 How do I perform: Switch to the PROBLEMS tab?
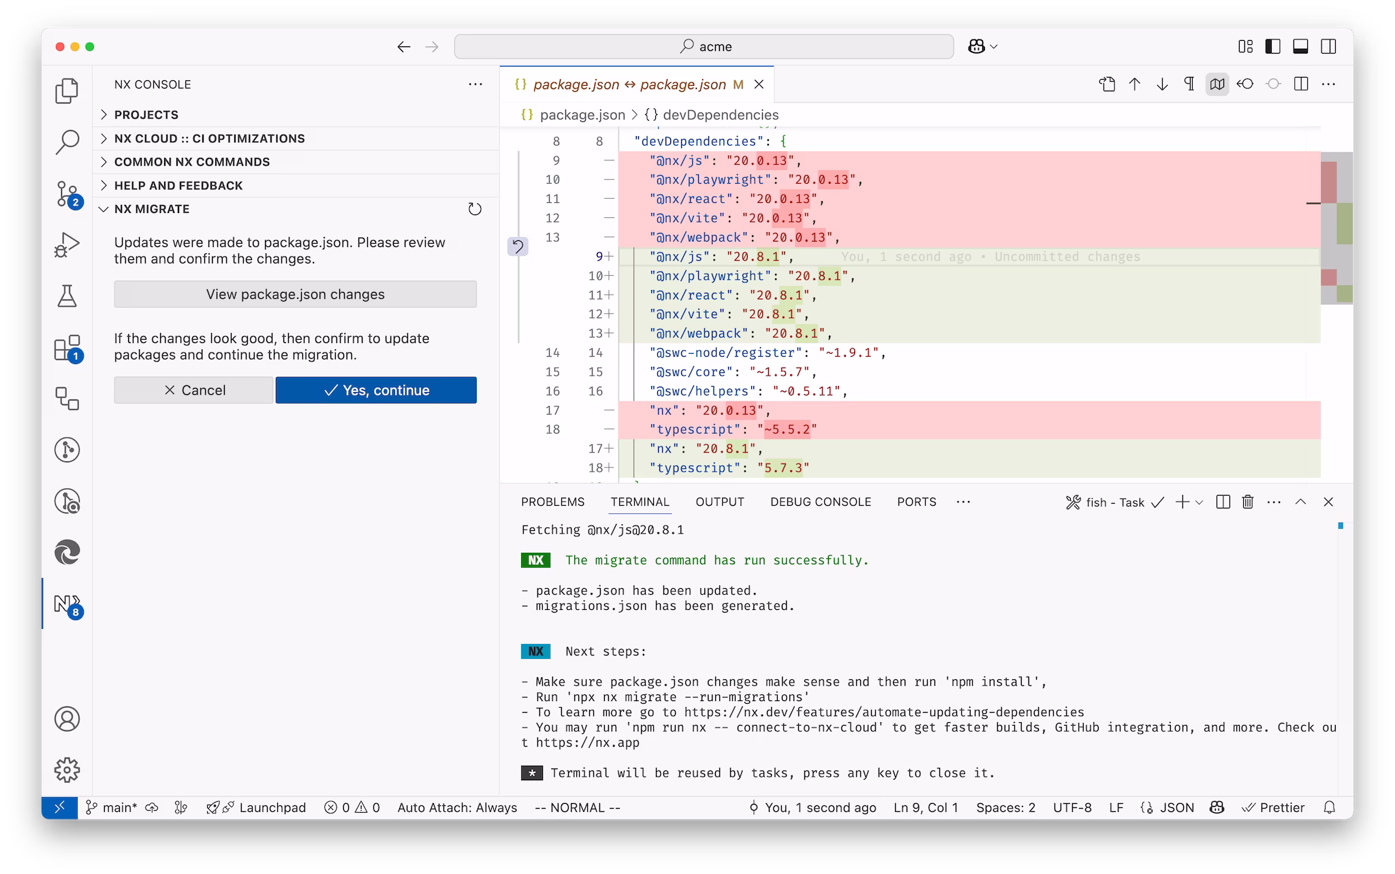552,502
